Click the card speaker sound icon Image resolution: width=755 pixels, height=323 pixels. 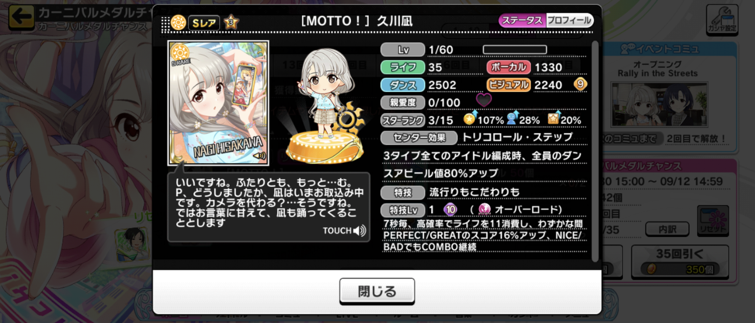point(259,156)
